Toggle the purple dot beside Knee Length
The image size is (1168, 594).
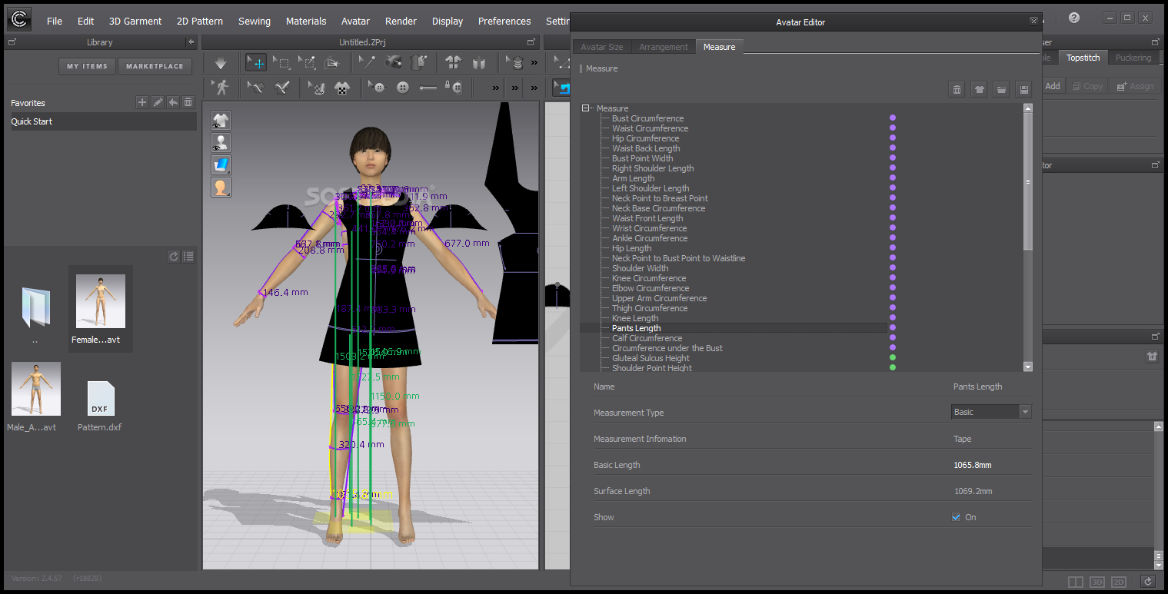click(893, 318)
